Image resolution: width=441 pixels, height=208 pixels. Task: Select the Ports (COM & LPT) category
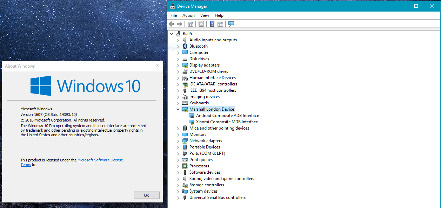pos(207,153)
